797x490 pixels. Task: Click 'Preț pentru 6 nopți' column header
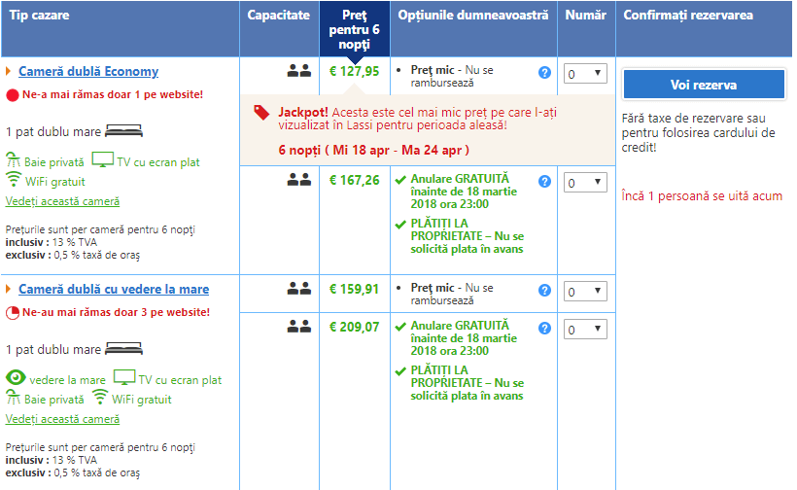coord(355,29)
